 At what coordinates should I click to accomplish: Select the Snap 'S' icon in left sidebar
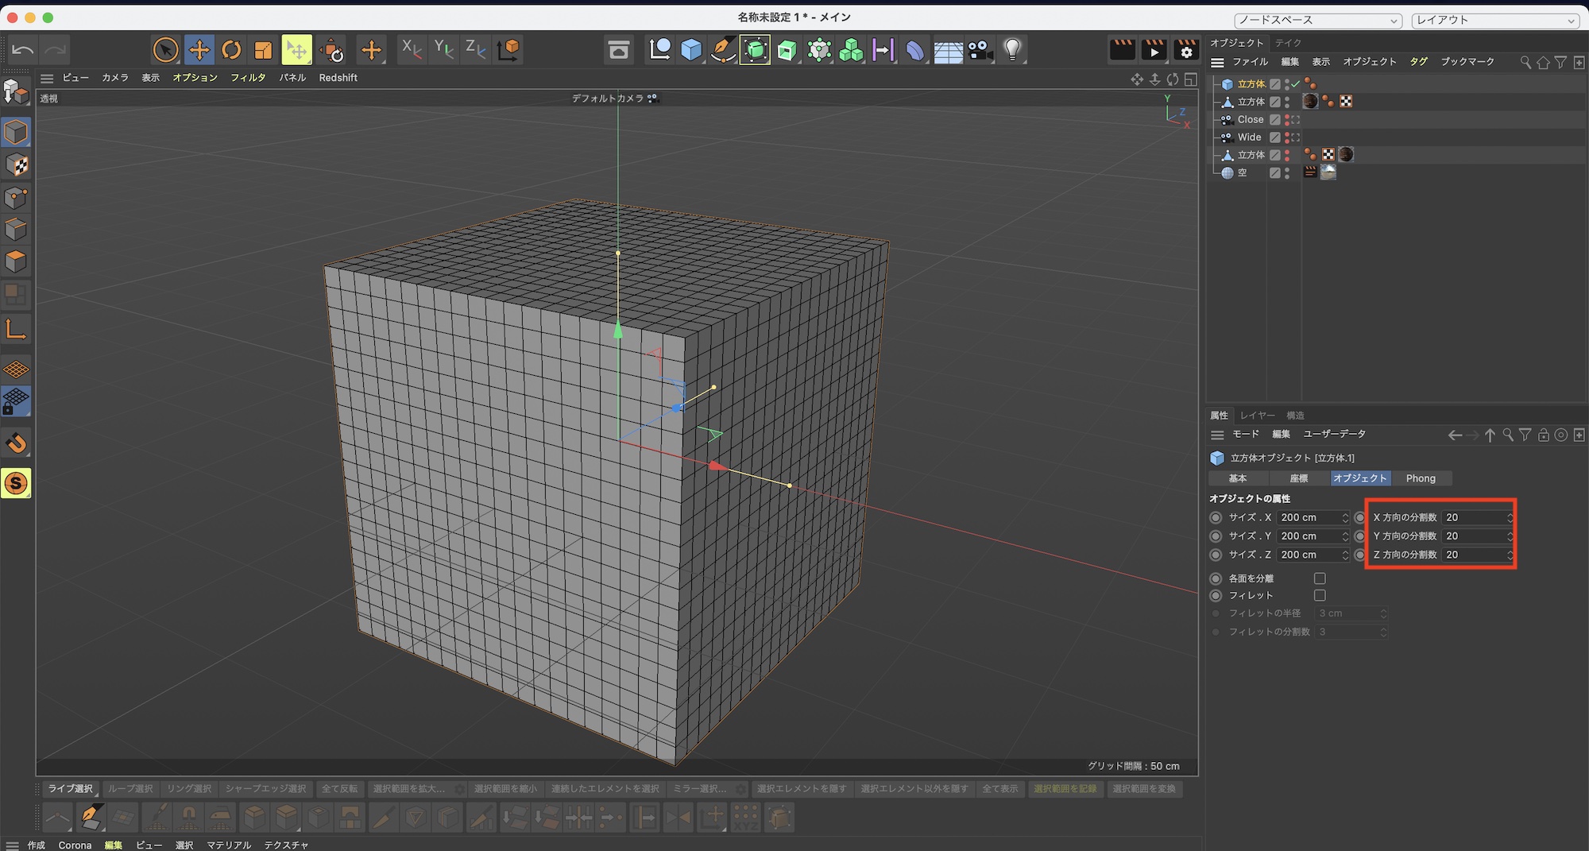(16, 483)
